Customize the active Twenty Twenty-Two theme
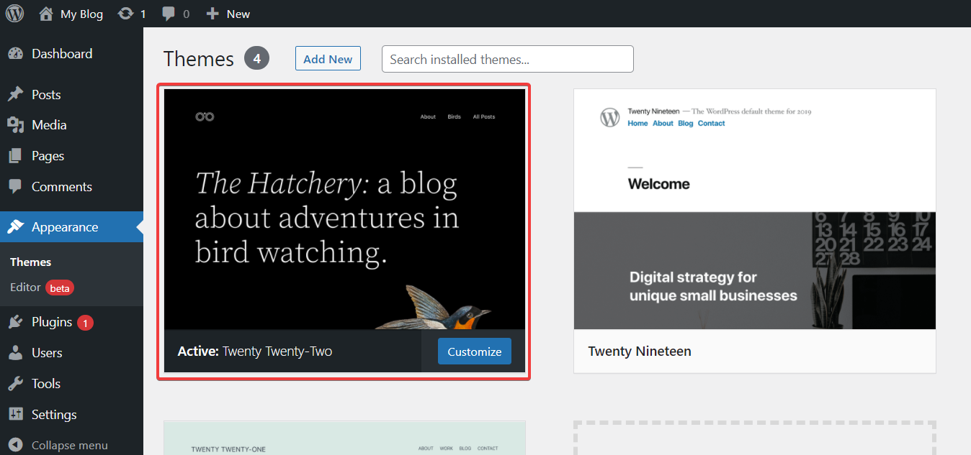This screenshot has height=455, width=971. pyautogui.click(x=475, y=351)
